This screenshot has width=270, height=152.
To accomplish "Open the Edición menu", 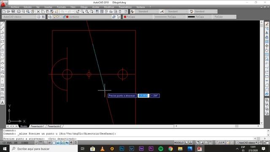I will [27, 7].
